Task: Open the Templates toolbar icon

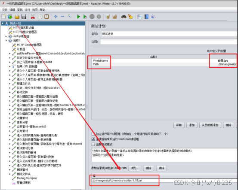Action: click(10, 16)
